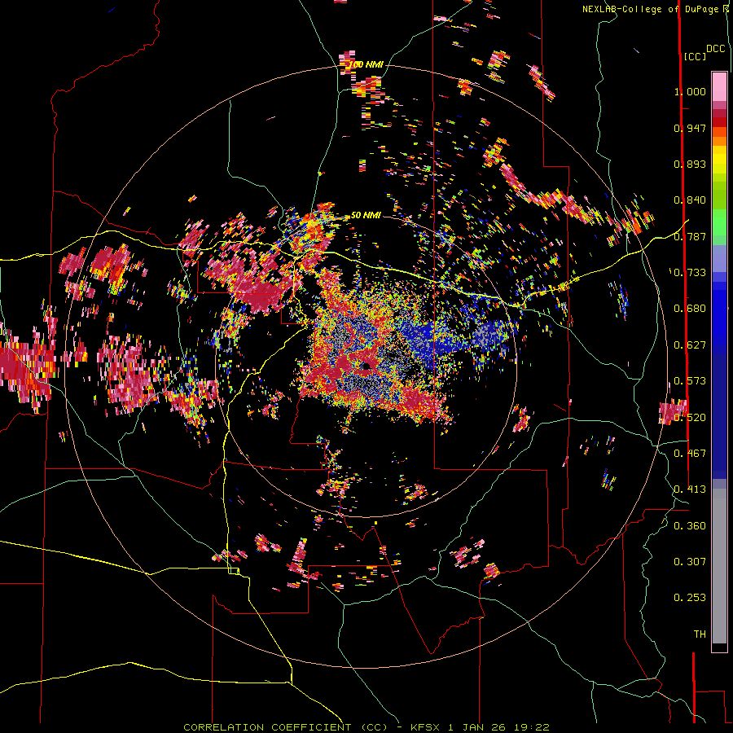The image size is (733, 733).
Task: Click the DCC label above the color bar
Action: tap(716, 49)
